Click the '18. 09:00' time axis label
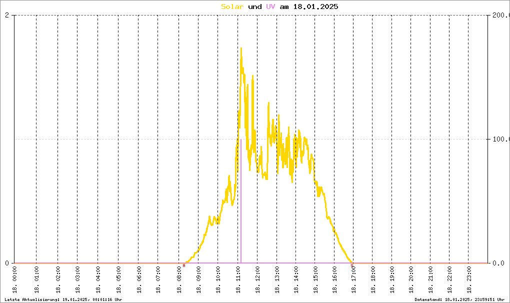510x303 pixels. point(198,280)
